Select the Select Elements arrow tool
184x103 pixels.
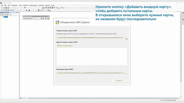click(26, 10)
